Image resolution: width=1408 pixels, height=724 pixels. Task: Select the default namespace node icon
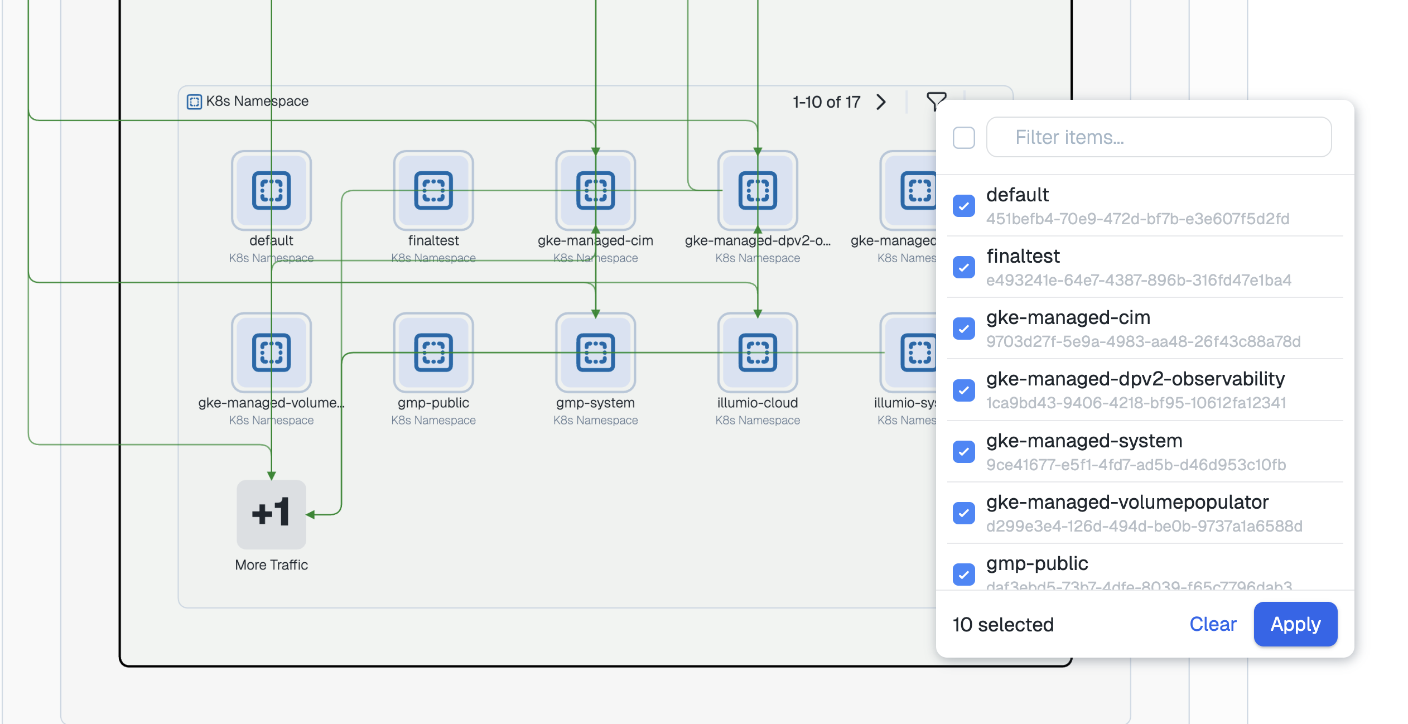pyautogui.click(x=272, y=191)
